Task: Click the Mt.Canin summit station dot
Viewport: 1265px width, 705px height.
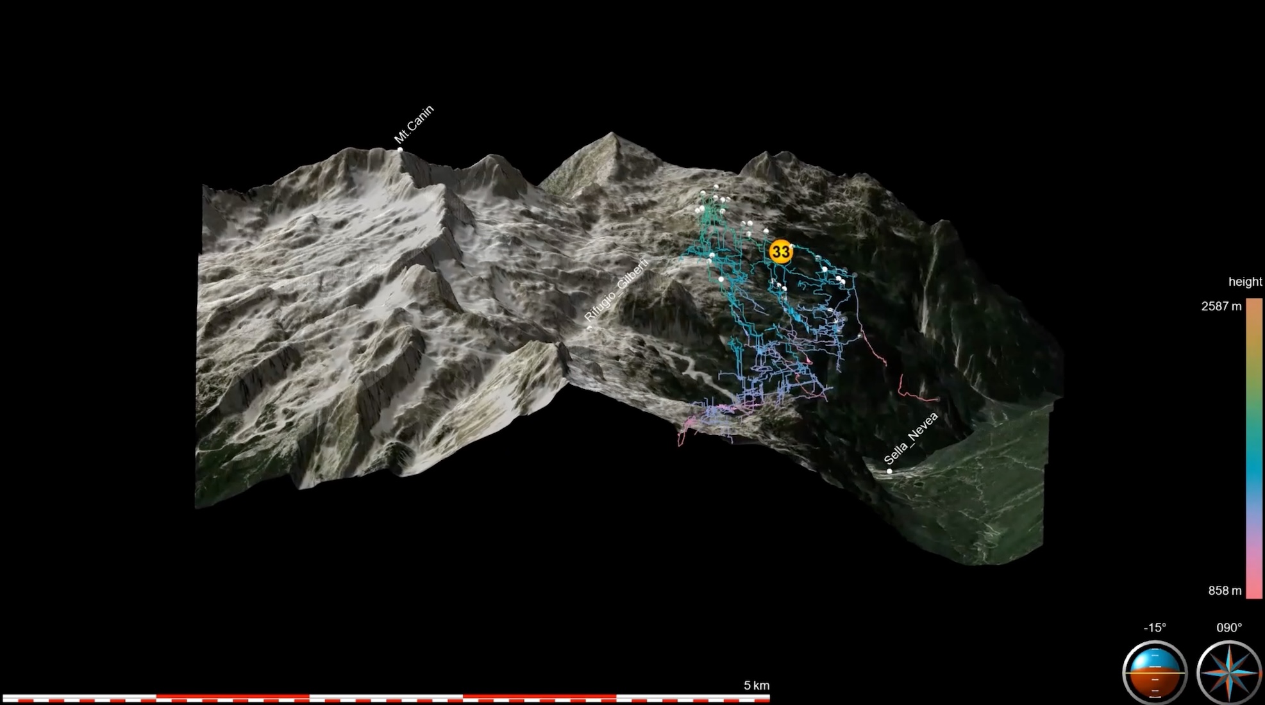Action: click(x=400, y=150)
